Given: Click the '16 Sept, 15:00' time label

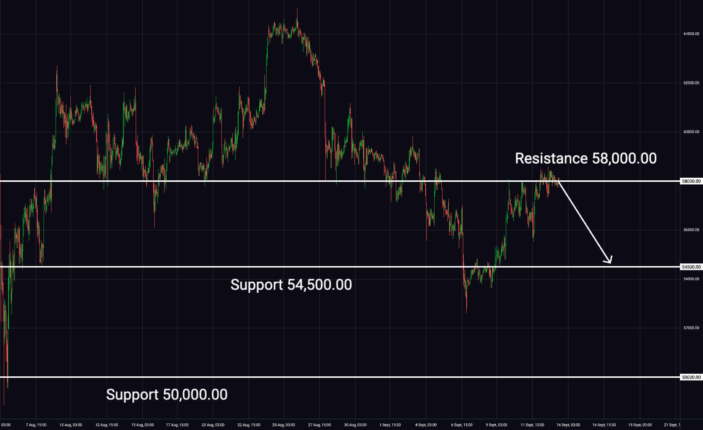Looking at the screenshot, I should click(604, 425).
